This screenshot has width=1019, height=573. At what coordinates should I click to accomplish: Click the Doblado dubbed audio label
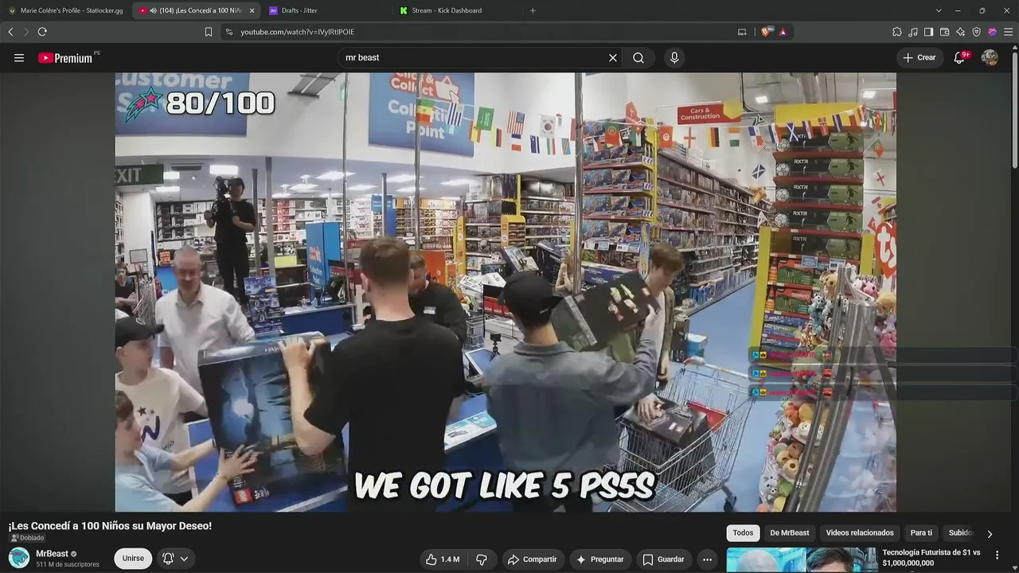click(27, 538)
